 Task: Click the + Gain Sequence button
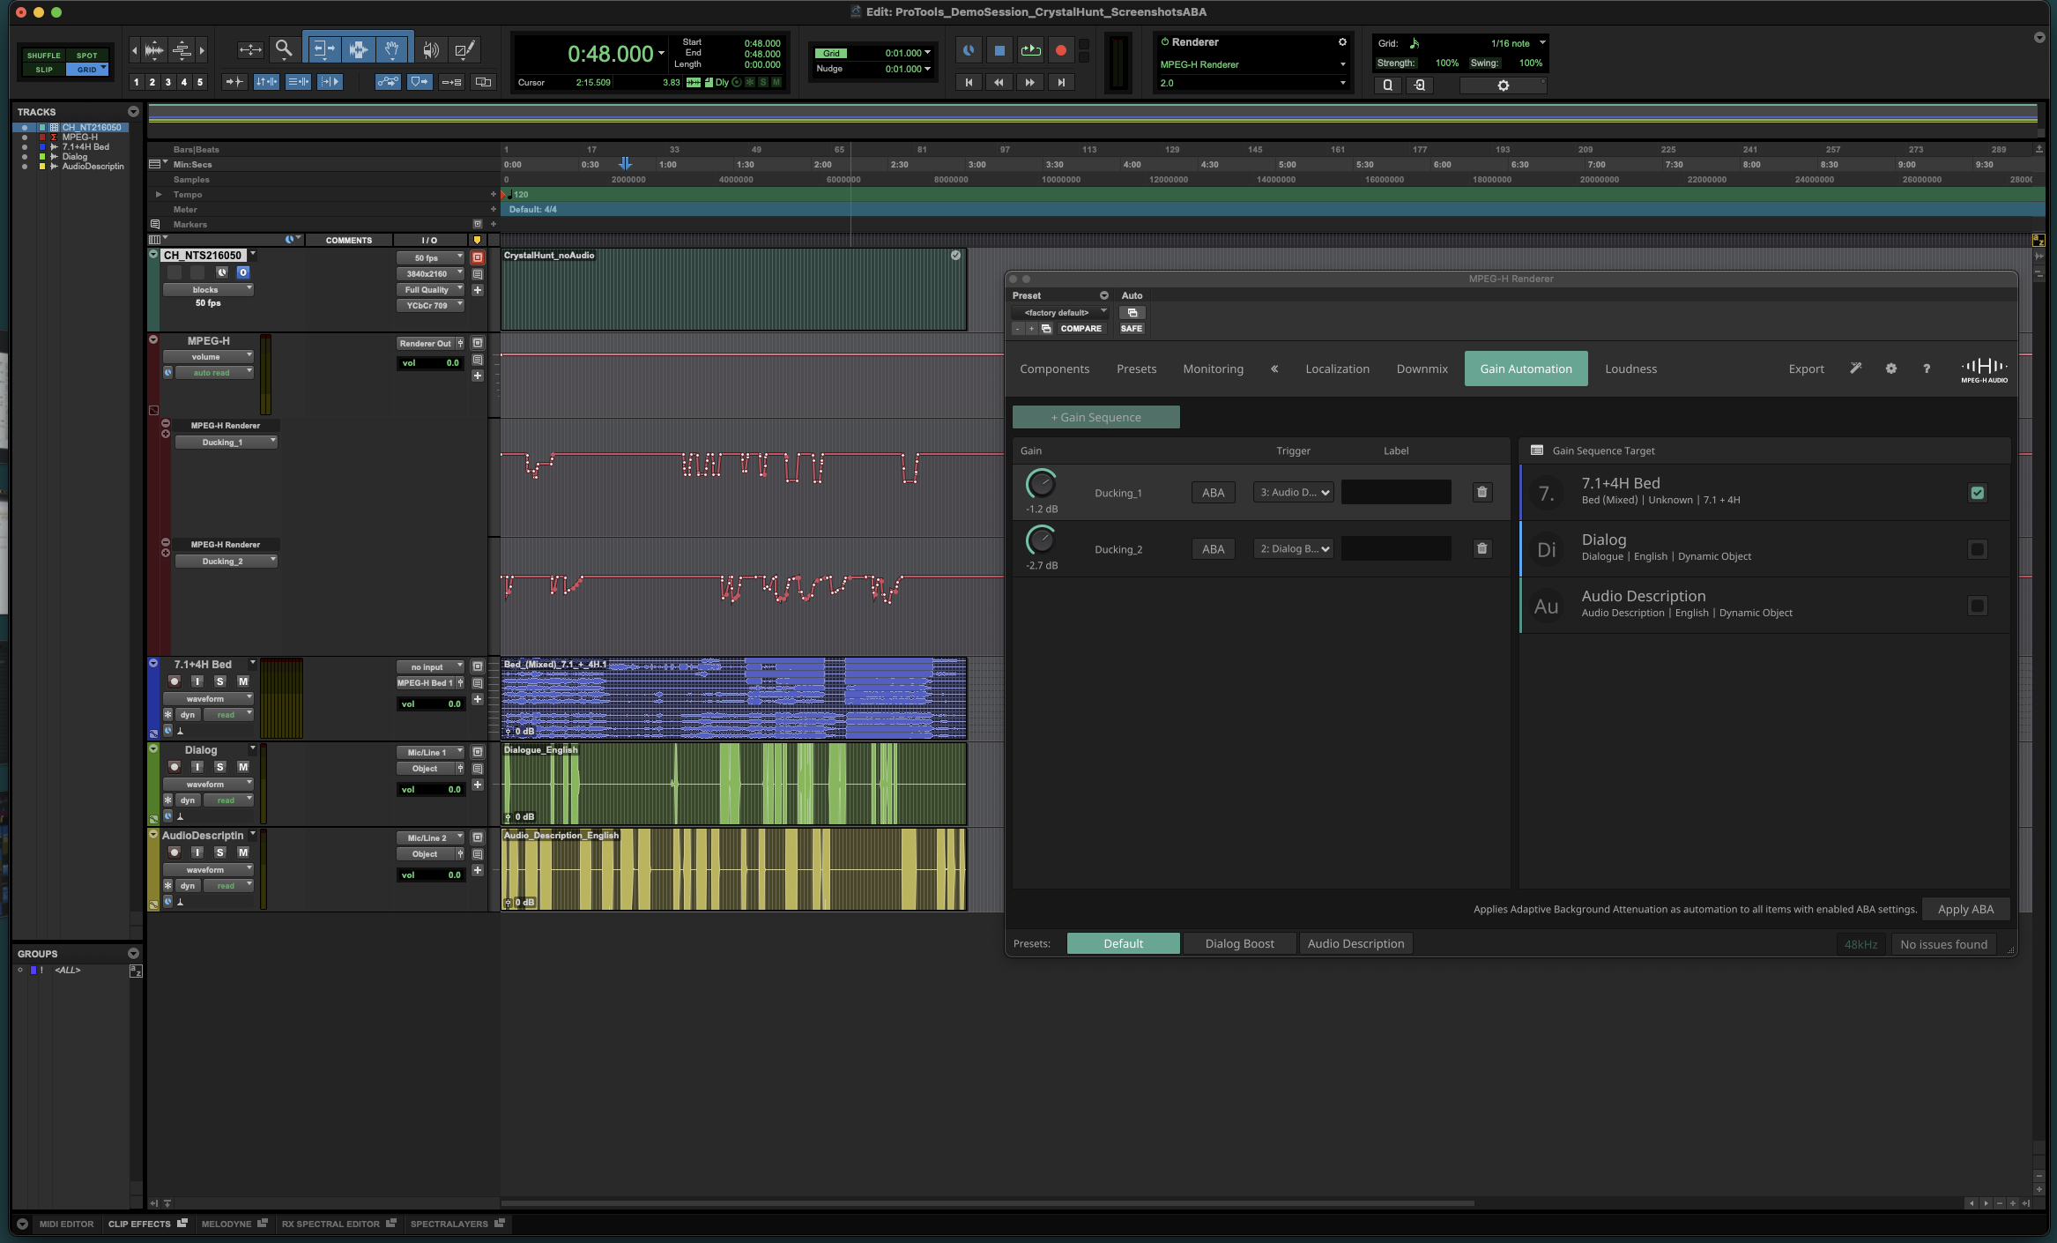point(1095,418)
